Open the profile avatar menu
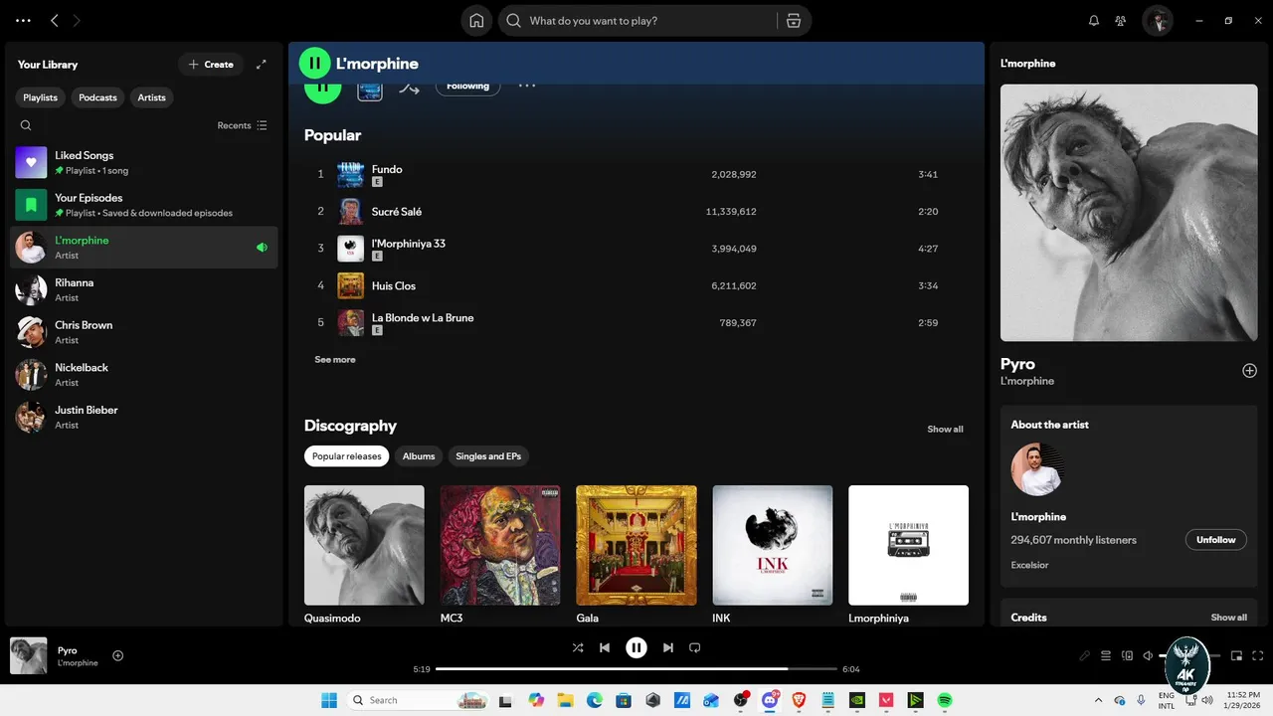Screen dimensions: 1273x716 click(x=1158, y=21)
